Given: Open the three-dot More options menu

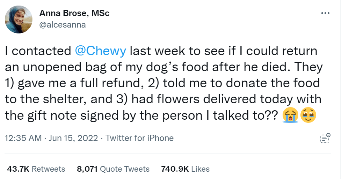Looking at the screenshot, I should [x=325, y=14].
